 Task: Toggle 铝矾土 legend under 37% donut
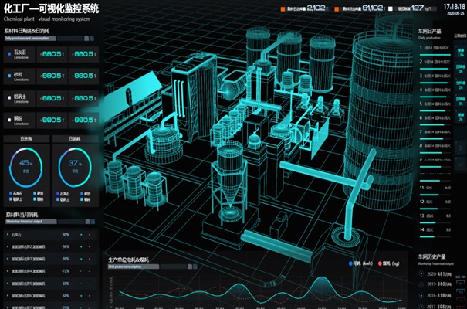click(63, 199)
